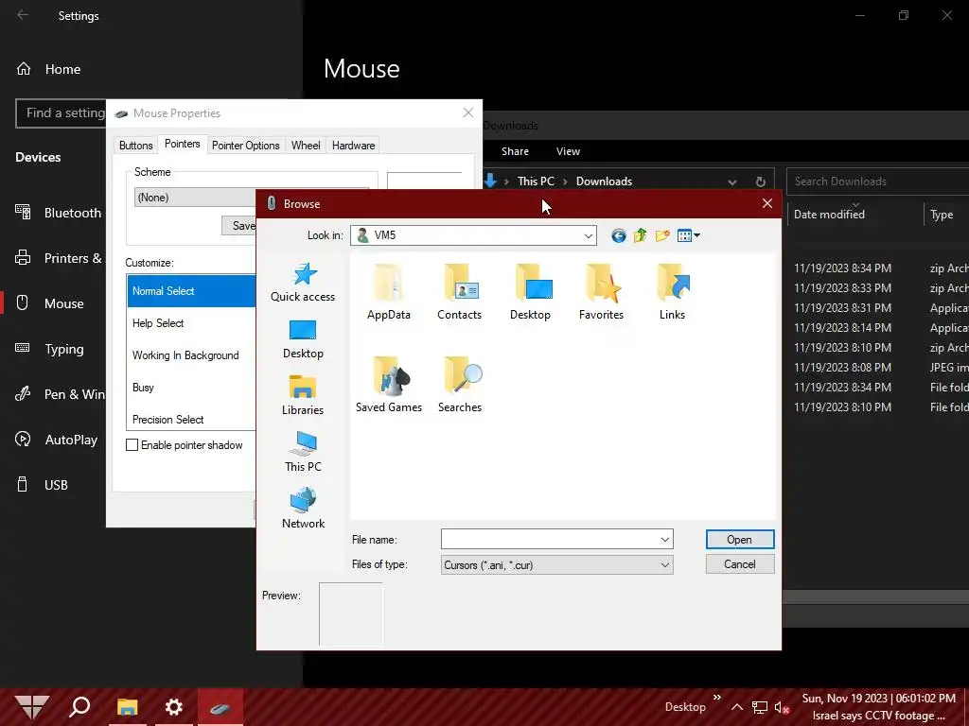969x726 pixels.
Task: Select the Desktop folder in file list
Action: coord(530,291)
